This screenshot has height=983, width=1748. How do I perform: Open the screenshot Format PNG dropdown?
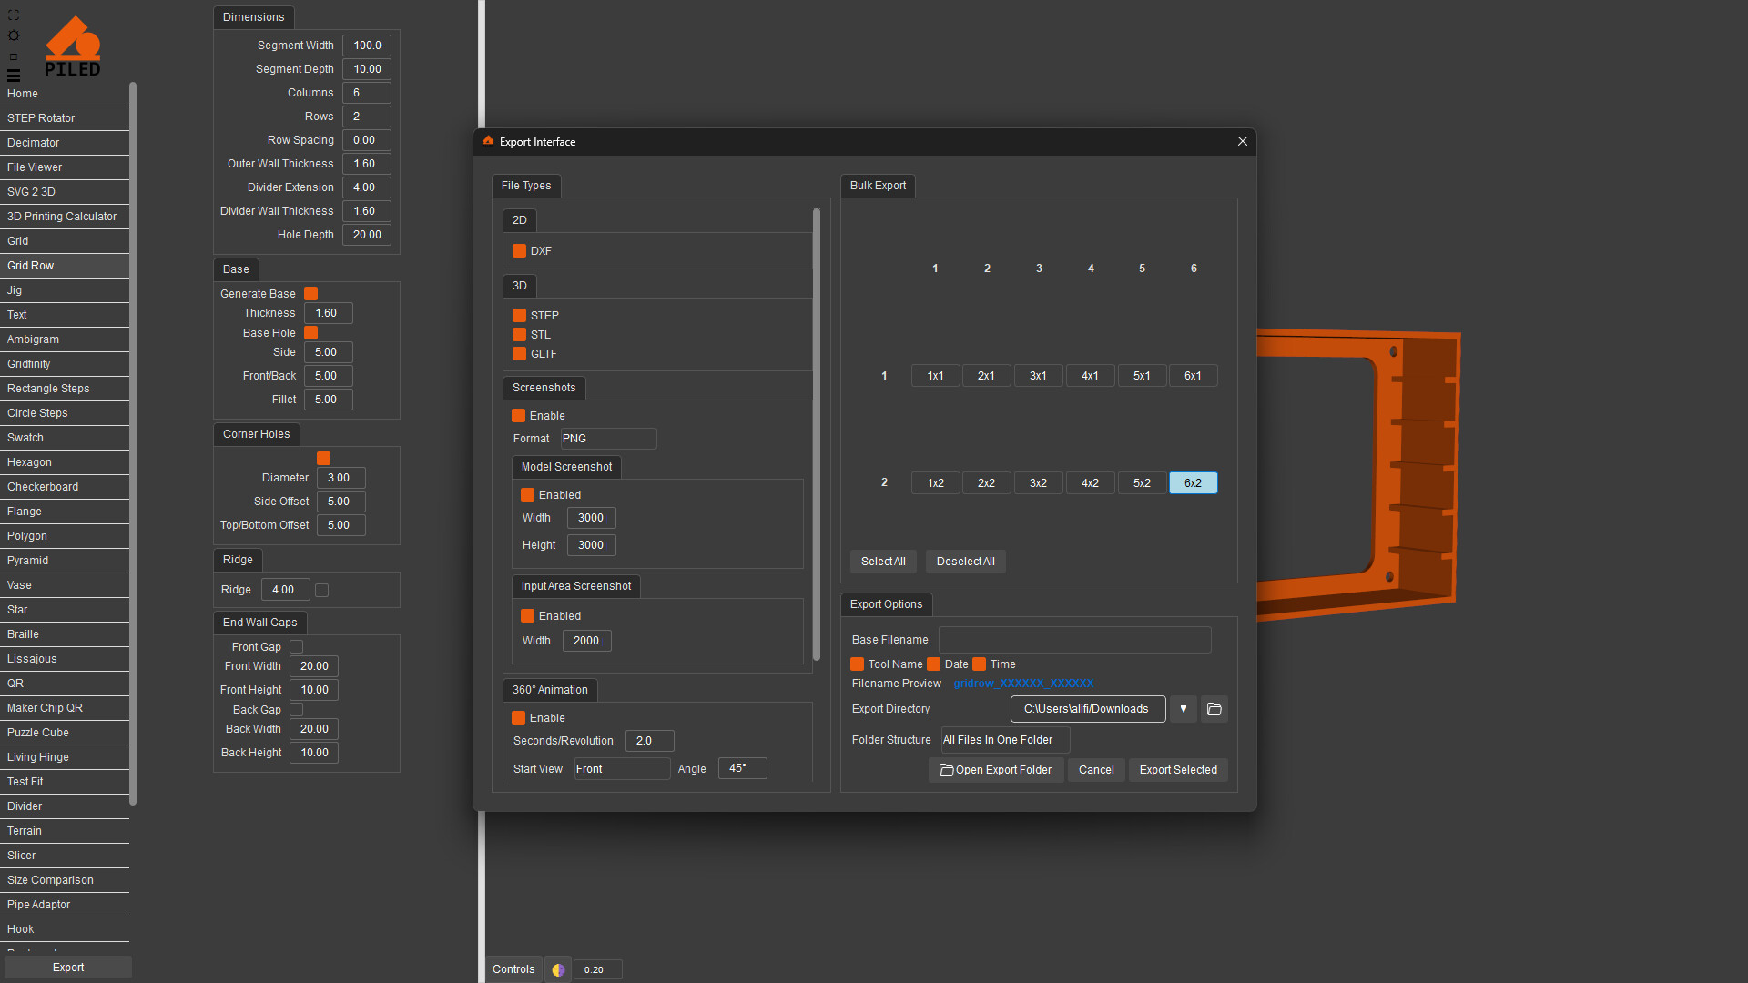(607, 439)
